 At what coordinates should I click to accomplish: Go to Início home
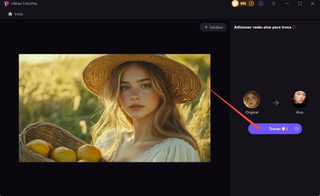[15, 14]
